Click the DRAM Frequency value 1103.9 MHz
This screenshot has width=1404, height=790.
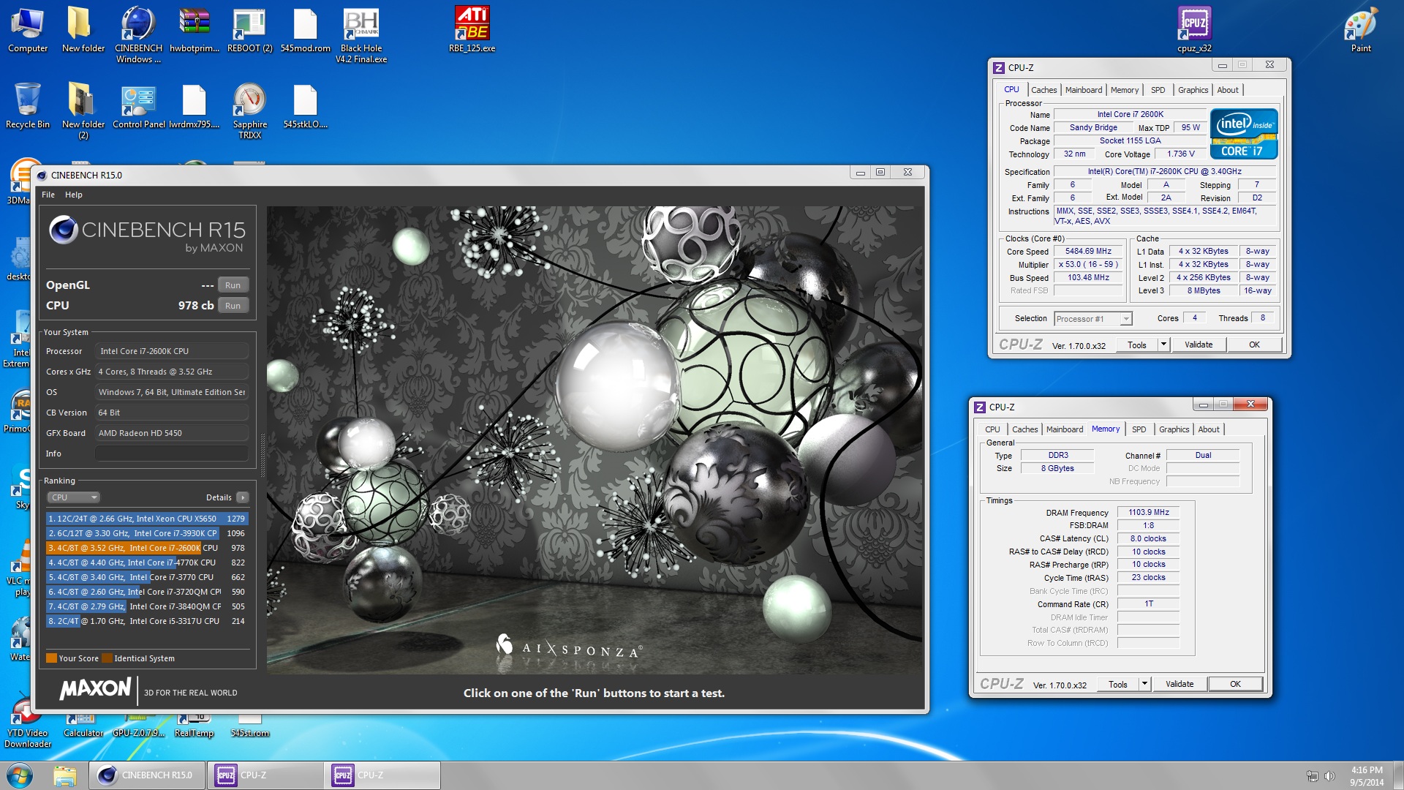point(1148,512)
